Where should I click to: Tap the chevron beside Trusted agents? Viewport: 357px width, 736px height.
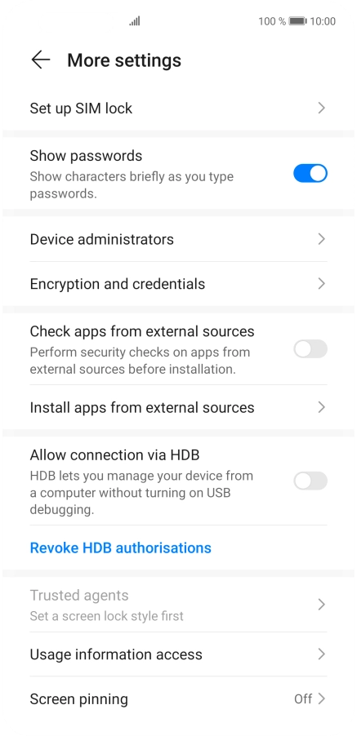click(321, 604)
